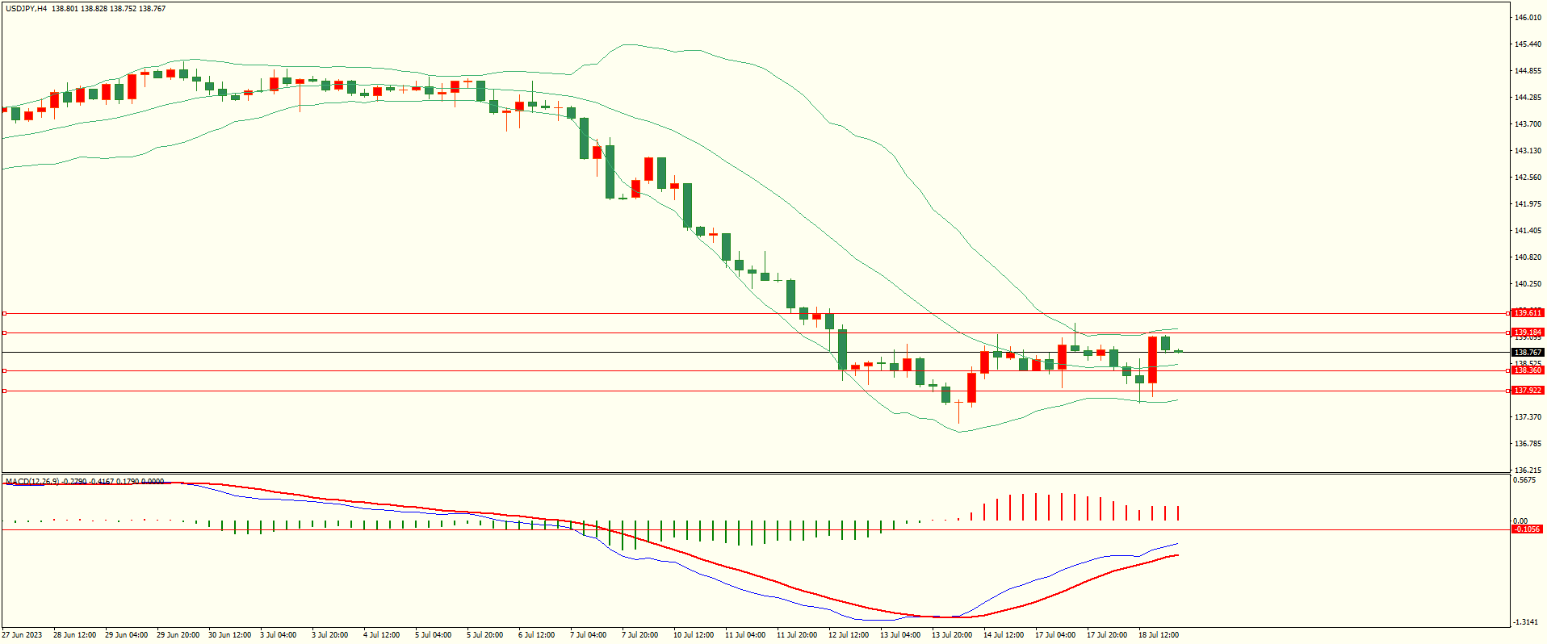The width and height of the screenshot is (1547, 644).
Task: Click the 30 Jun 12:00 time label
Action: tap(230, 635)
